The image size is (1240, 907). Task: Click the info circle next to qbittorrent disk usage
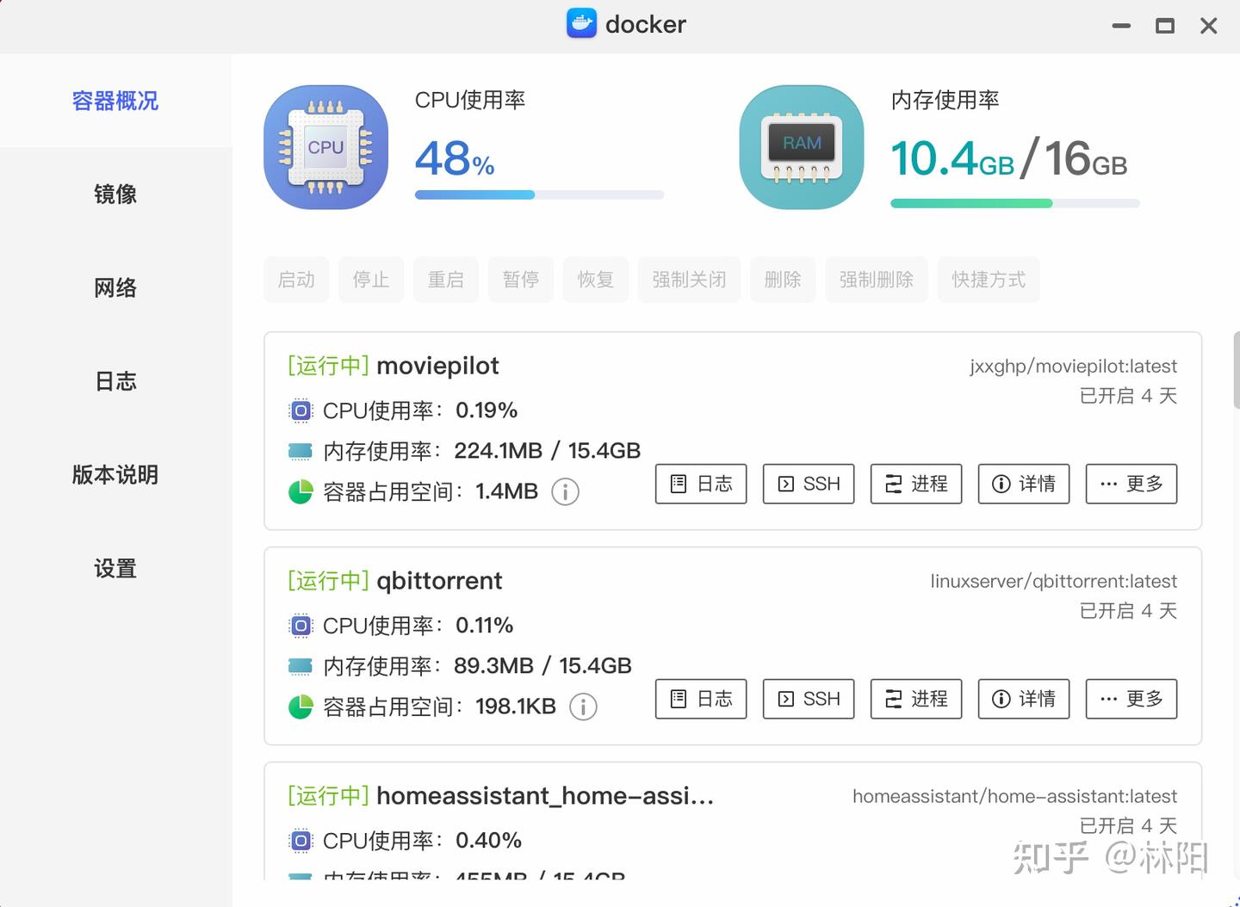(x=583, y=706)
